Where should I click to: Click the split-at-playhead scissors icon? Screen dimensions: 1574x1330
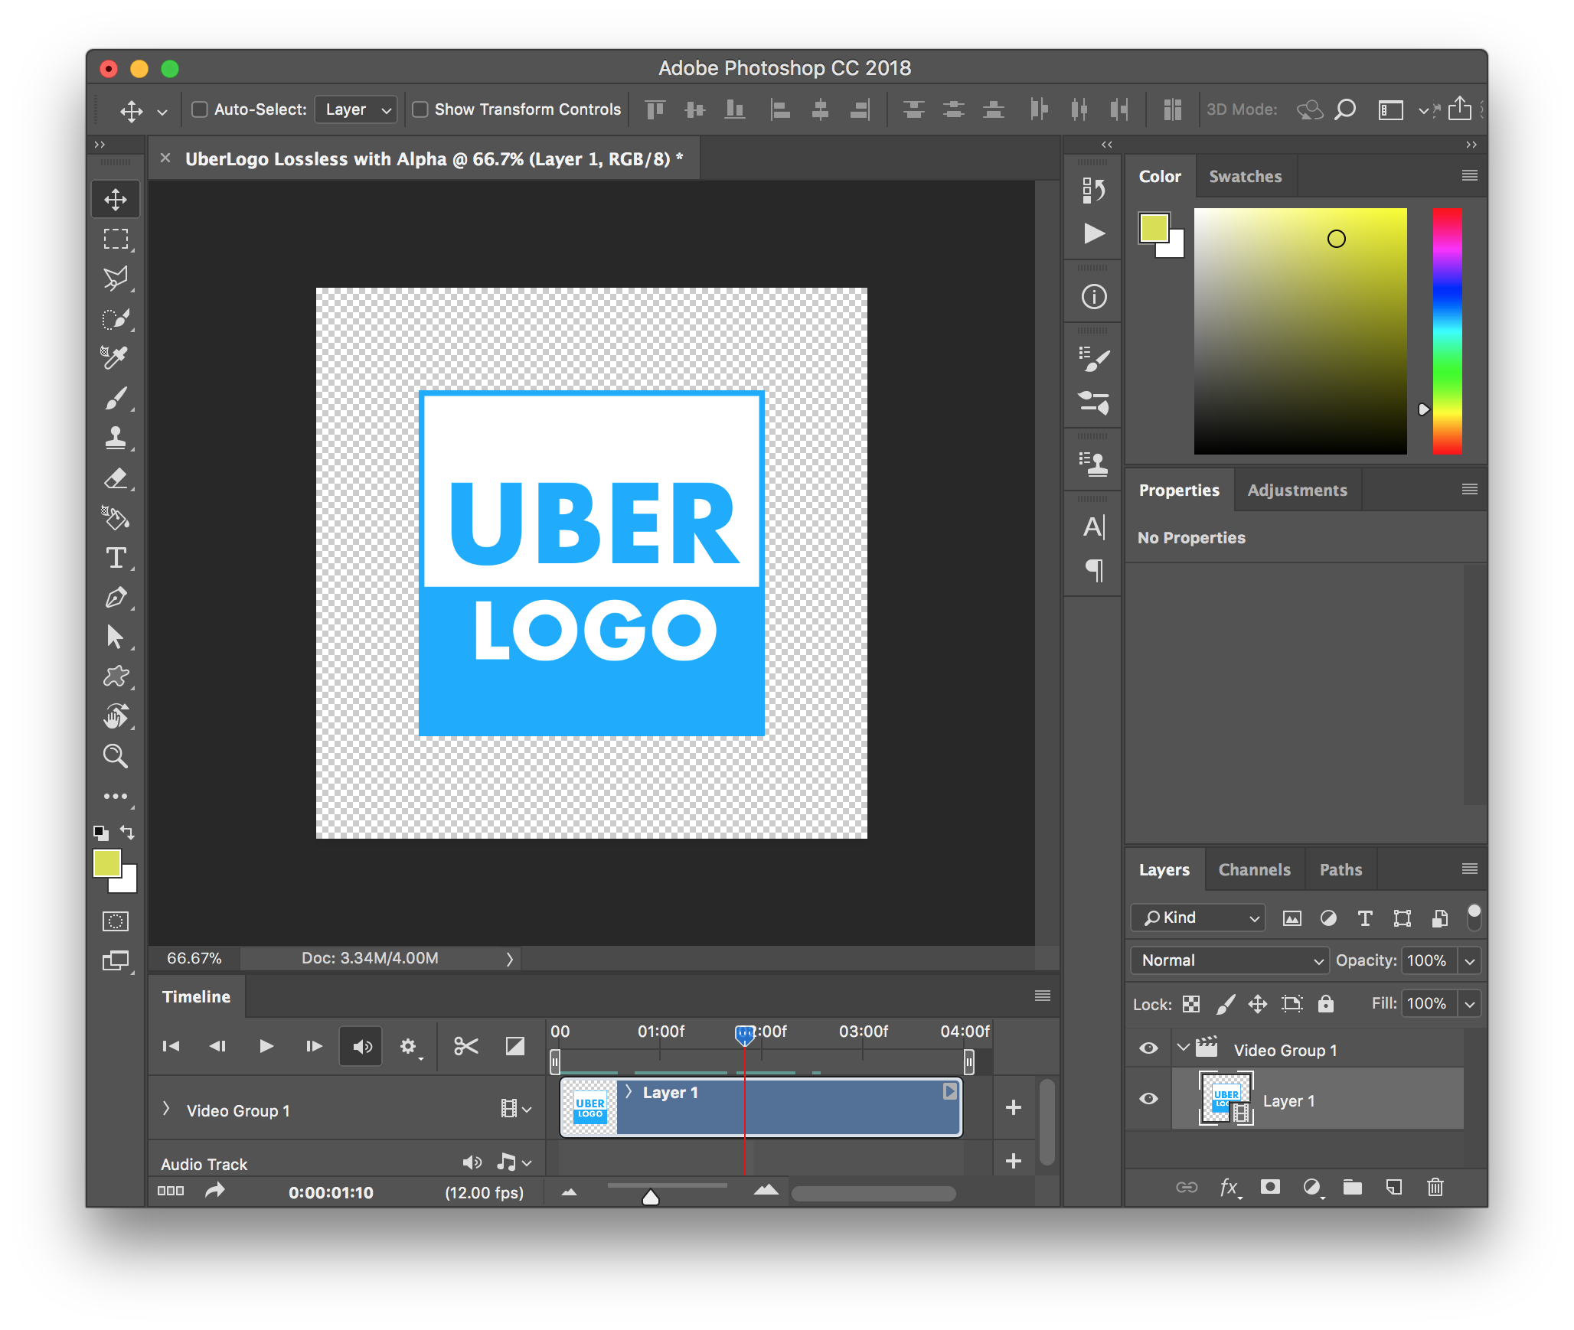pos(465,1046)
